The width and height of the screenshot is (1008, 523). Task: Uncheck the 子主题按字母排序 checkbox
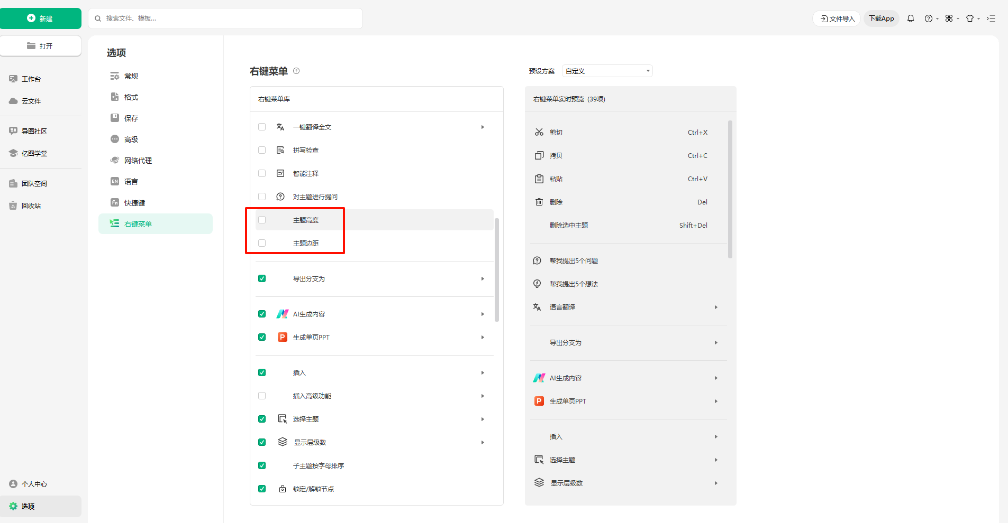[262, 465]
